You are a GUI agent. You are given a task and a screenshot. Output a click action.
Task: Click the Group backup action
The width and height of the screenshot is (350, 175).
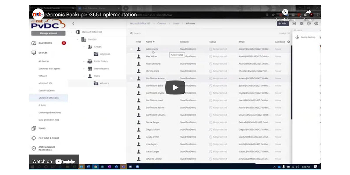pyautogui.click(x=306, y=37)
